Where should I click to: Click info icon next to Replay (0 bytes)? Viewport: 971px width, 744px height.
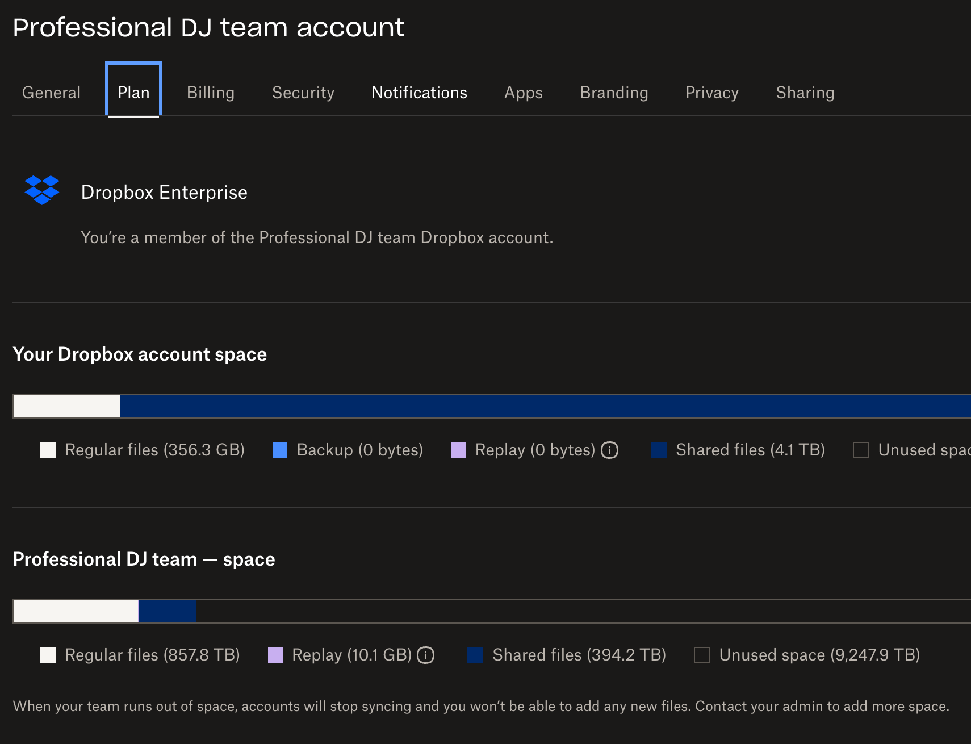609,450
